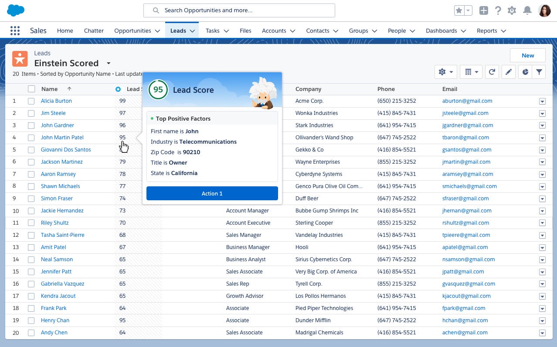
Task: Click the 95 lead score badge in popover
Action: [x=158, y=90]
